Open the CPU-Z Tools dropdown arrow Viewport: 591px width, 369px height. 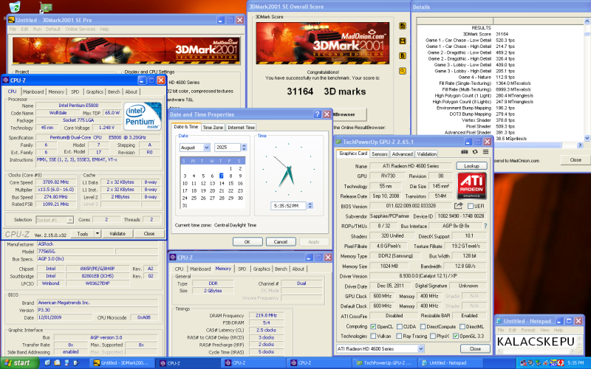click(x=98, y=234)
